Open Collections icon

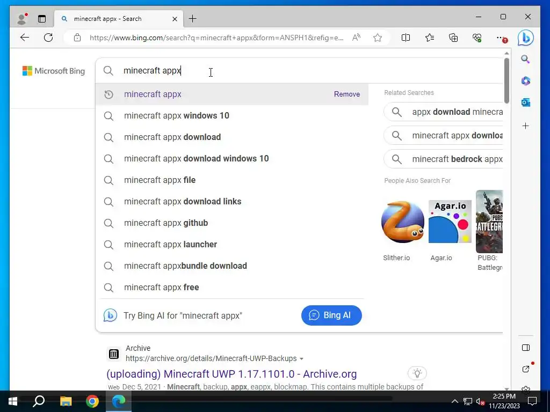pyautogui.click(x=453, y=38)
